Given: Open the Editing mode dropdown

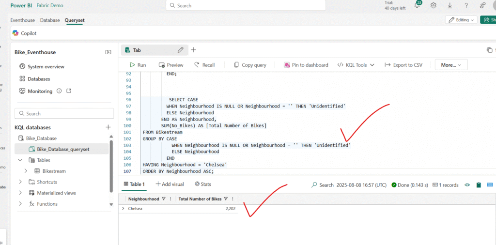Looking at the screenshot, I should [x=461, y=19].
